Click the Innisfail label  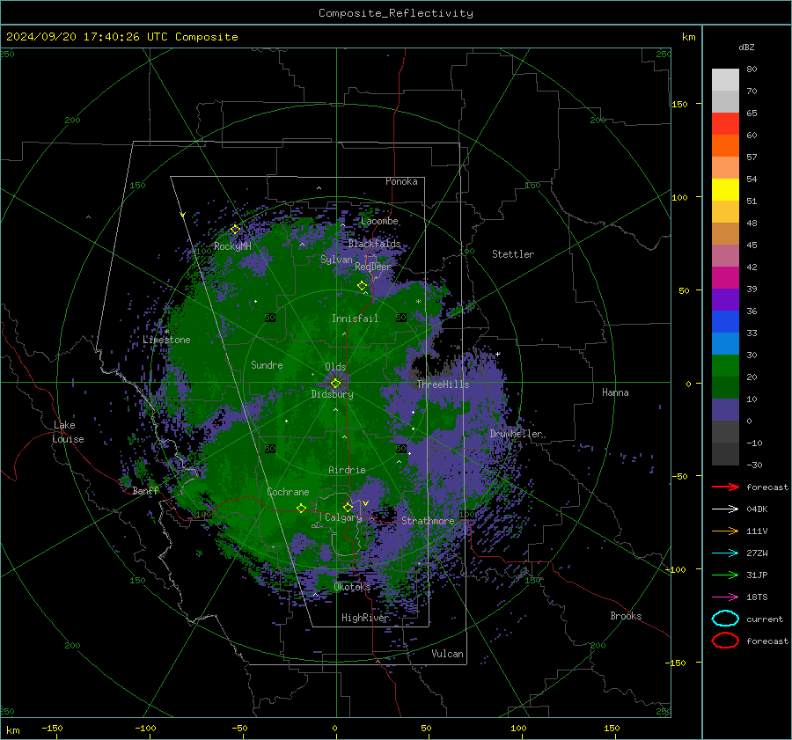(x=355, y=319)
